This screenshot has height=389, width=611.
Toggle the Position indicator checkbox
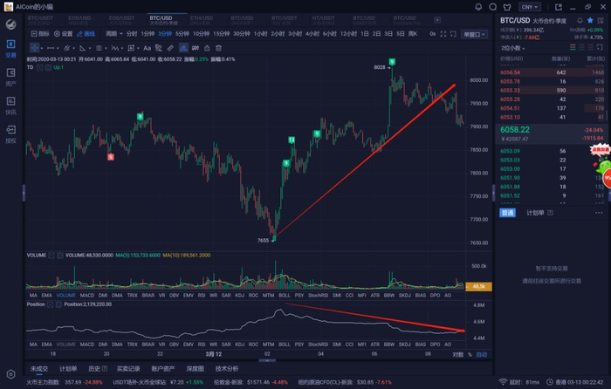[x=51, y=304]
